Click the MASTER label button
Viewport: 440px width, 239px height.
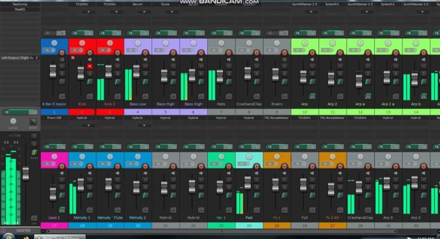pyautogui.click(x=24, y=230)
